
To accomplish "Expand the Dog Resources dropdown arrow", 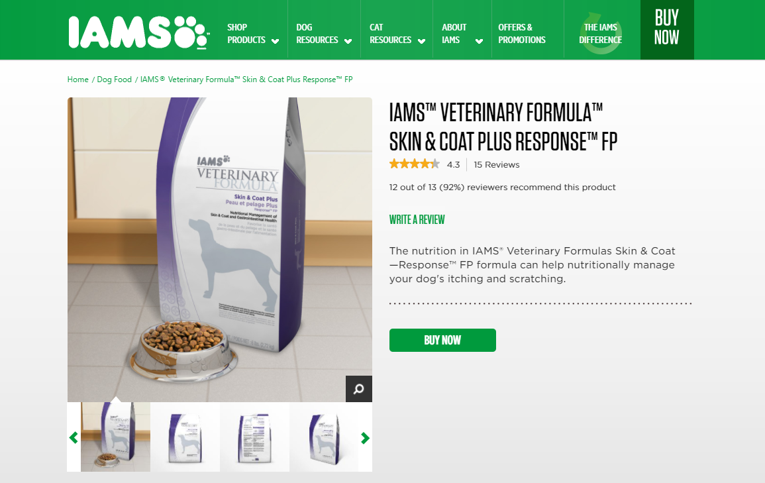I will coord(348,41).
